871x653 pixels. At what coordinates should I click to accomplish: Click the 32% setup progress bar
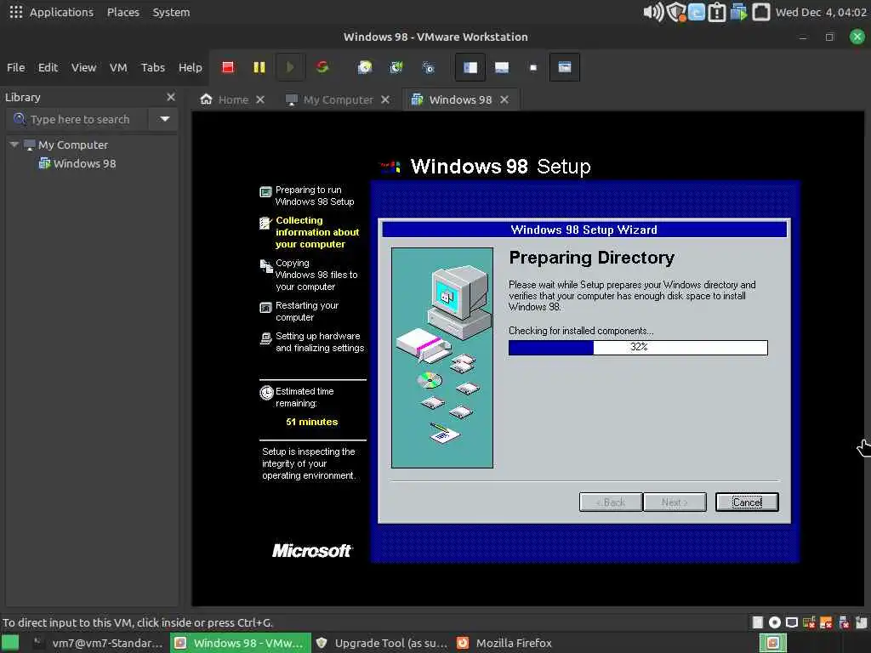[638, 348]
